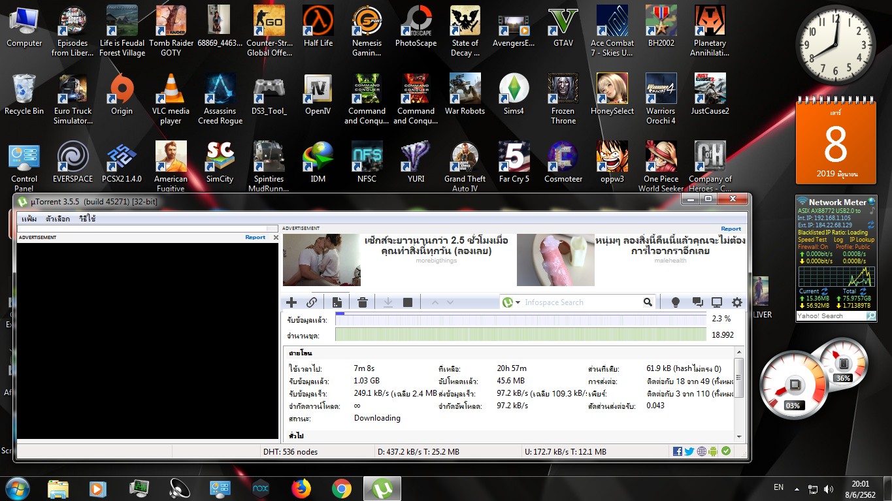Focus the Infospace Search field
The image size is (892, 501).
coord(582,302)
